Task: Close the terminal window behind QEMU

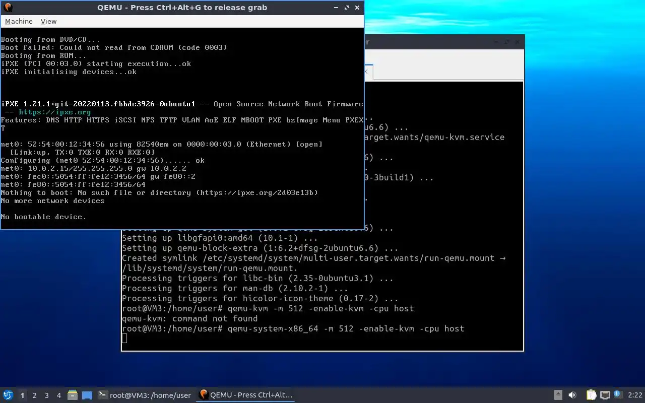Action: point(518,42)
